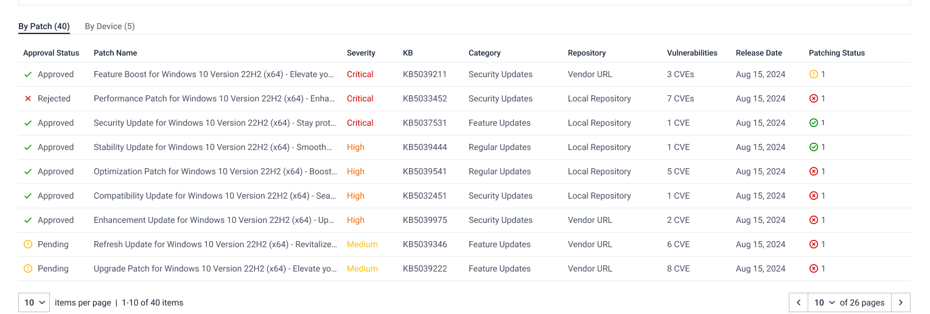
Task: Click the failed patching status icon for KB5039541
Action: 813,171
